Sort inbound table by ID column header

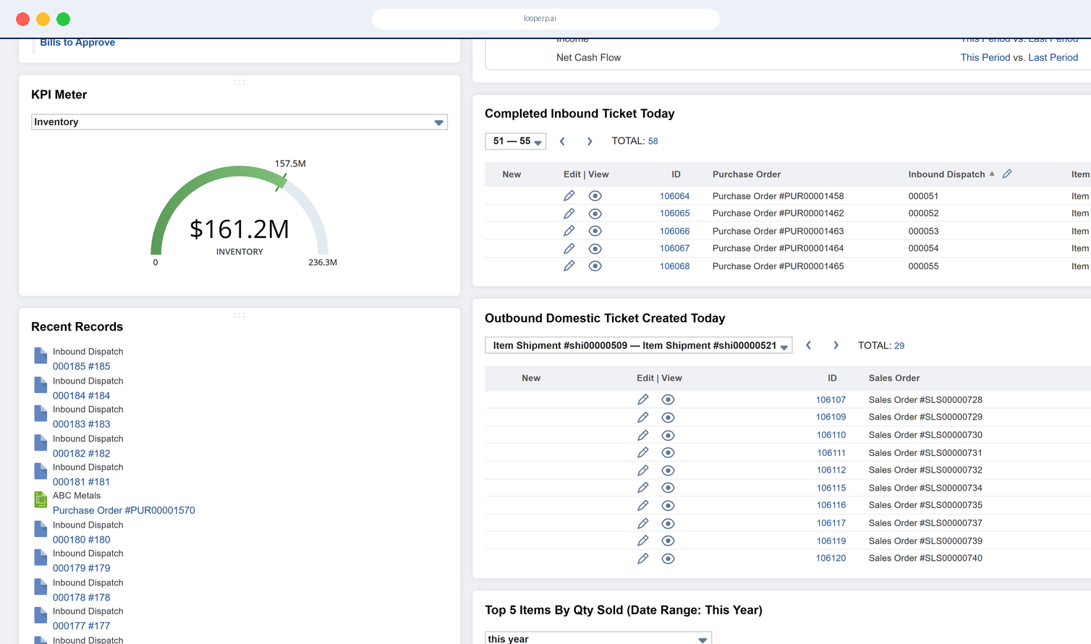(676, 174)
